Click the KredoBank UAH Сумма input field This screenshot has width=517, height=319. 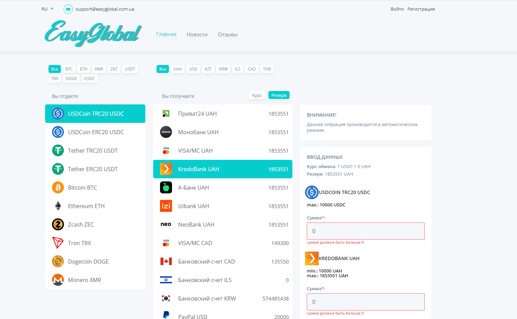coord(366,302)
